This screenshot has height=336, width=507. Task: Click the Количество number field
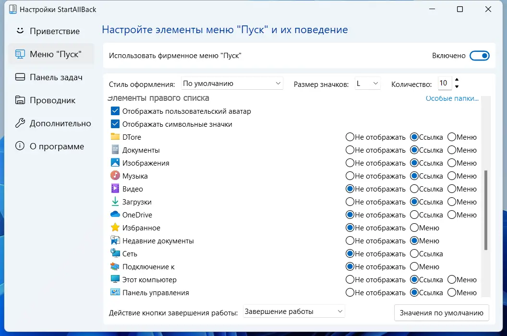(x=445, y=84)
